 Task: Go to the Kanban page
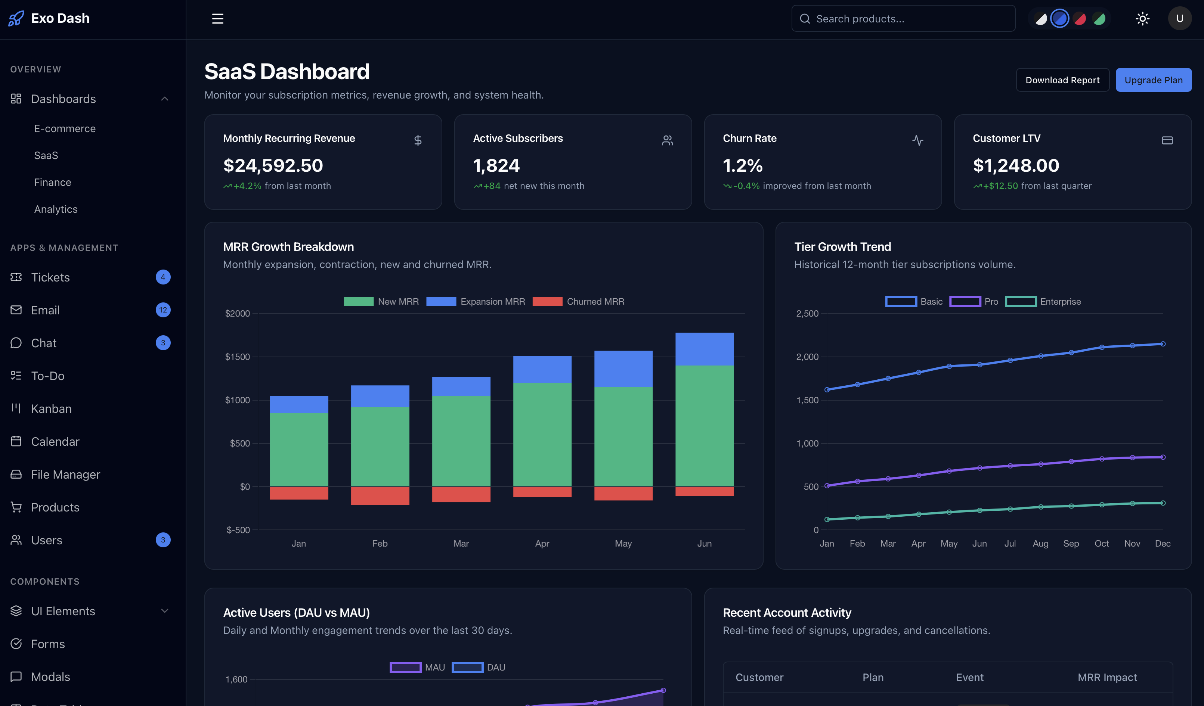(51, 408)
